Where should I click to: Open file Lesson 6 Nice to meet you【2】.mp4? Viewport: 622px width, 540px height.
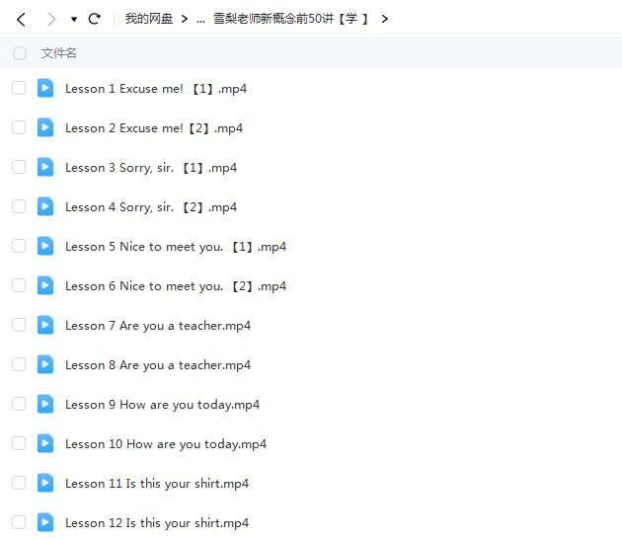point(175,286)
